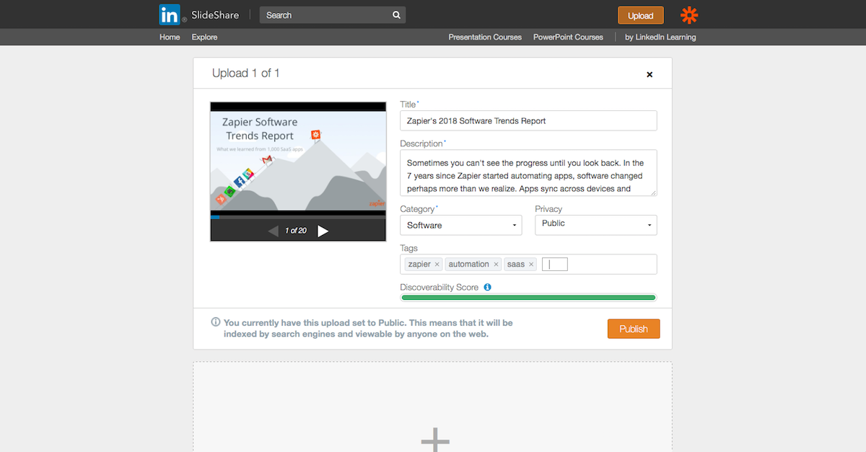The height and width of the screenshot is (452, 866).
Task: Open Presentation Courses link
Action: [x=485, y=37]
